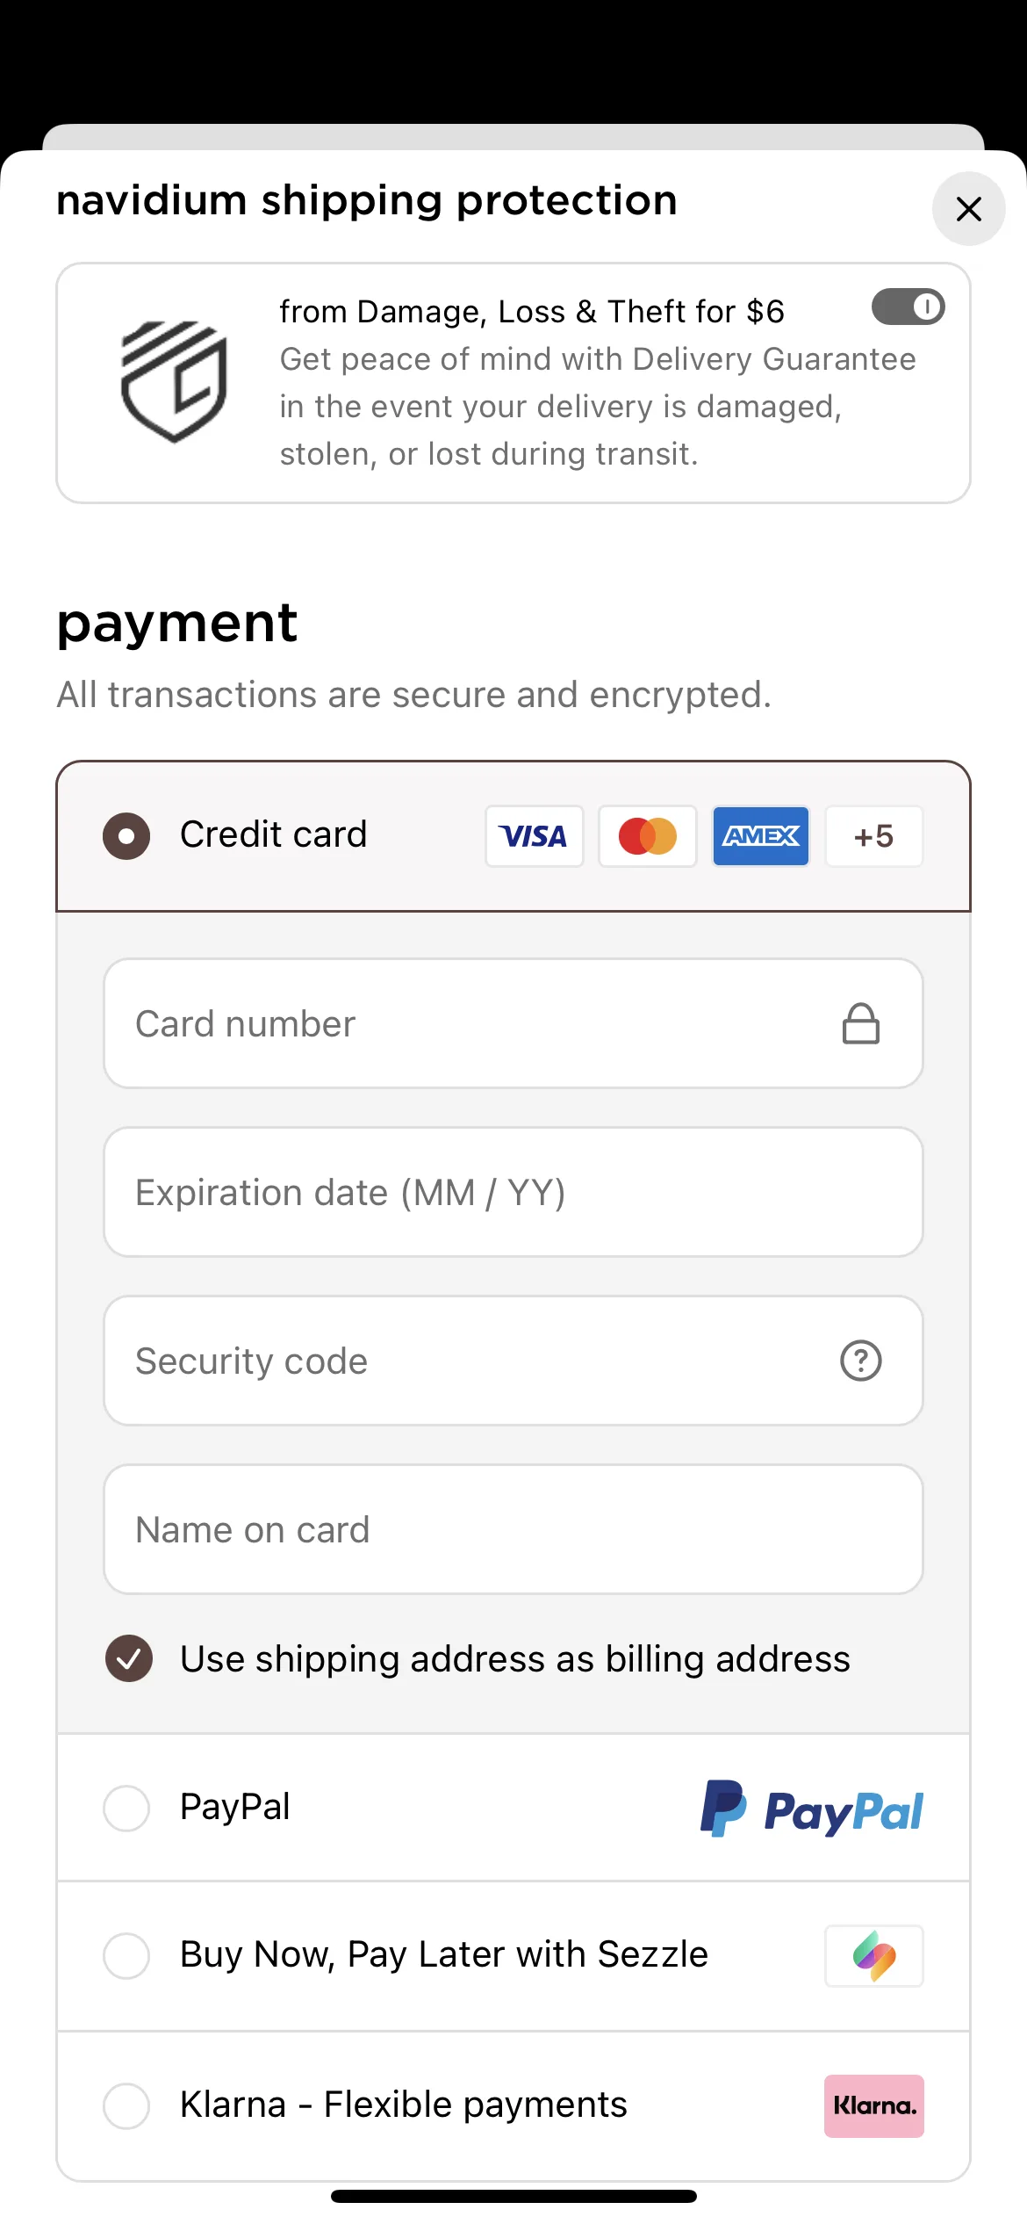Screen dimensions: 1027x2224
Task: Tap the Navidium shield logo
Action: click(x=174, y=382)
